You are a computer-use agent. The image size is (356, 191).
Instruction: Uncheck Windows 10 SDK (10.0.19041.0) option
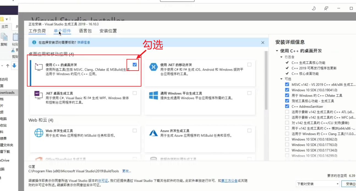click(287, 90)
